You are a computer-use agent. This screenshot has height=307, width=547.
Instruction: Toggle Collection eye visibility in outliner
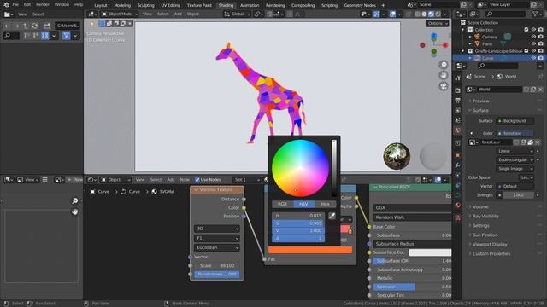tap(533, 30)
